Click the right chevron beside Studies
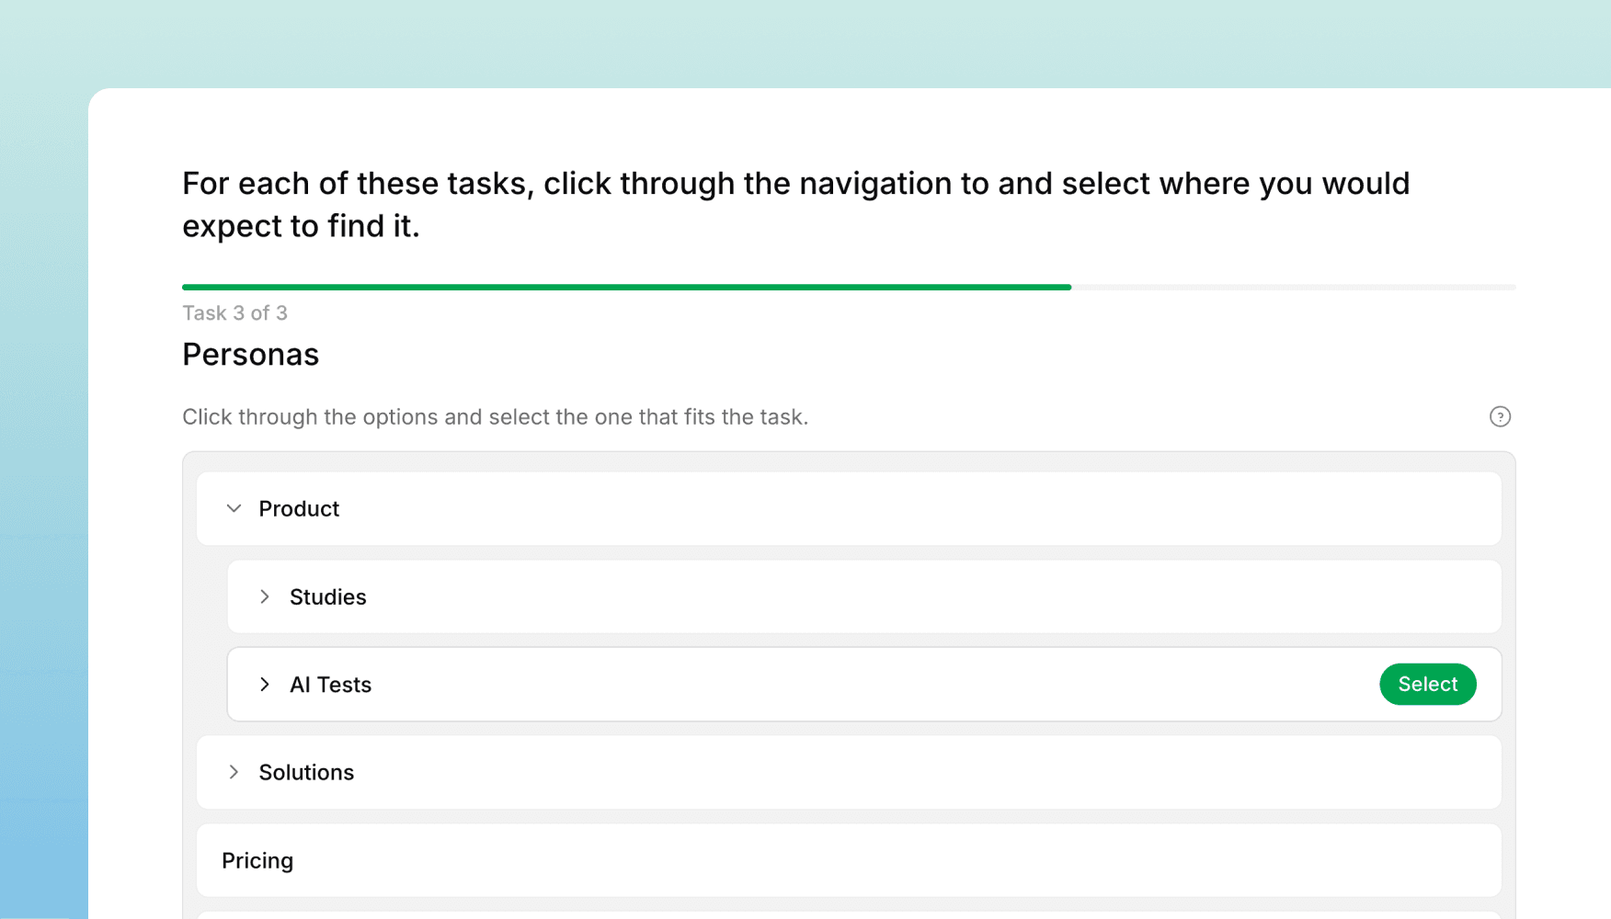The image size is (1611, 919). click(266, 596)
